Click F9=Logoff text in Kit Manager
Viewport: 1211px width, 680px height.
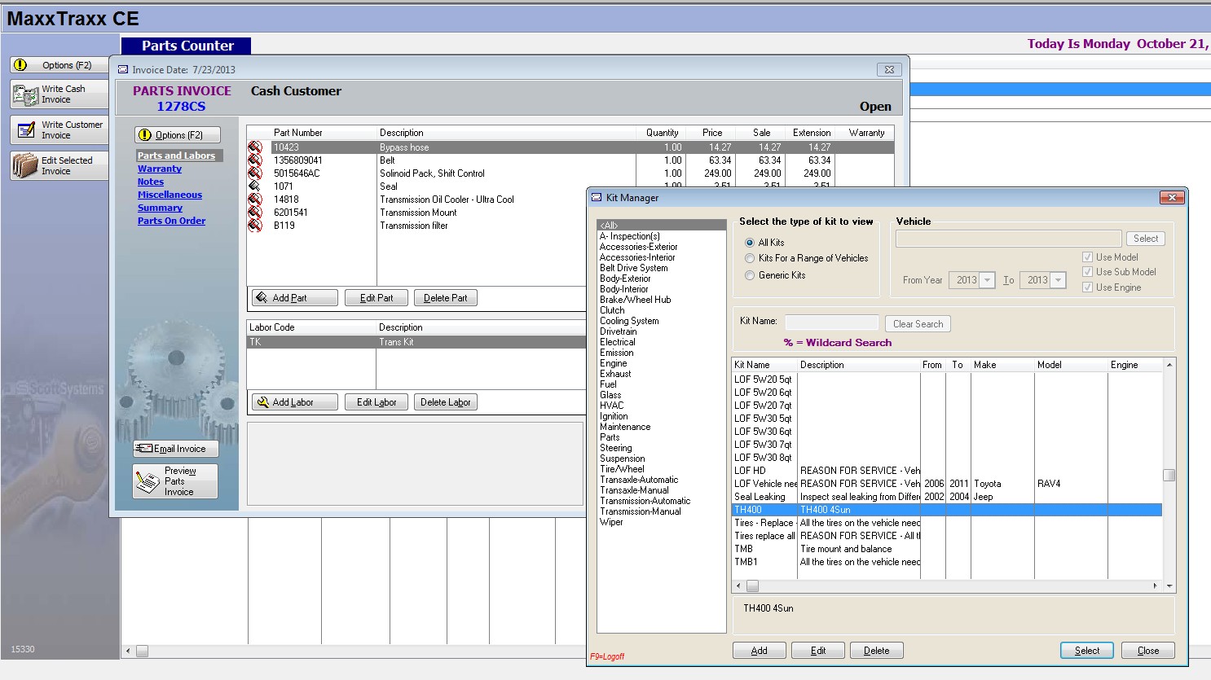tap(607, 656)
